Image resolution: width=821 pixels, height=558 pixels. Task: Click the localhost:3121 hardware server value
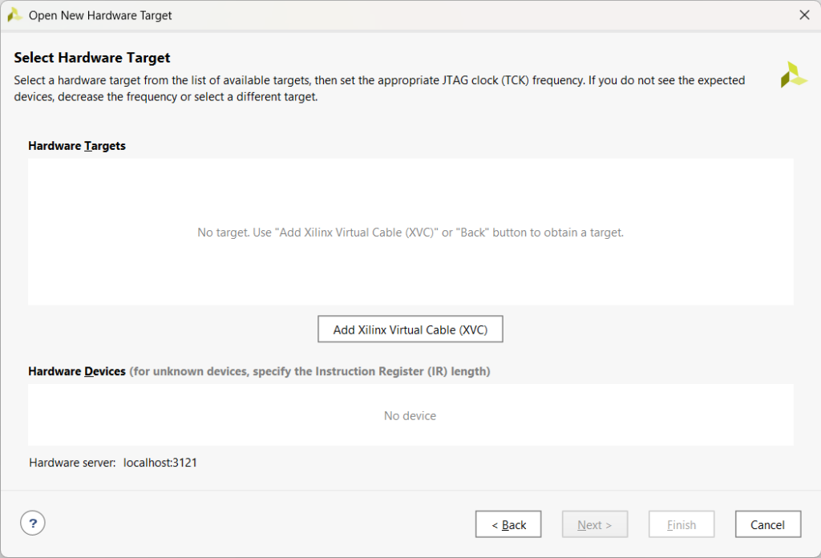click(x=160, y=463)
